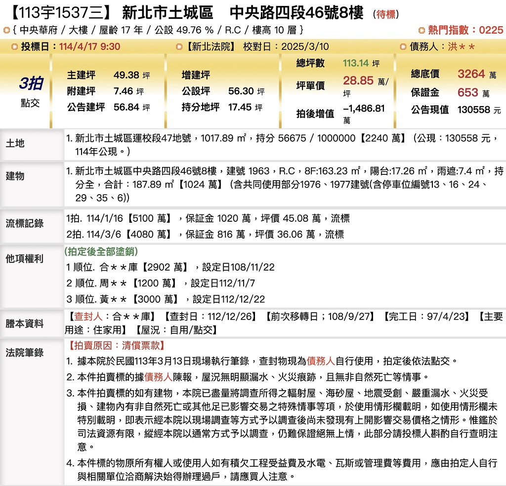Viewport: 506px width, 486px height.
Task: Open red 債務人 link in court note 2
Action: pos(158,377)
